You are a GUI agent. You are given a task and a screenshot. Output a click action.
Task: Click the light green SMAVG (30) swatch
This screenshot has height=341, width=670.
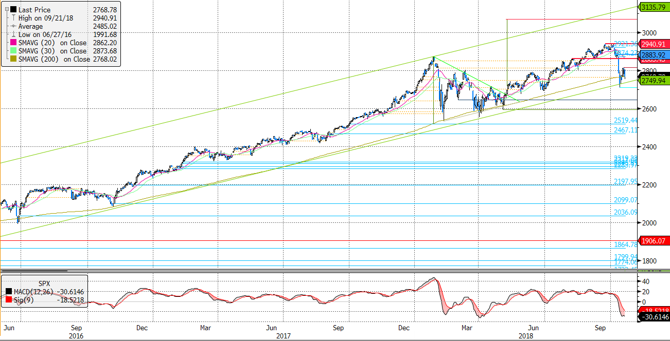coord(13,51)
